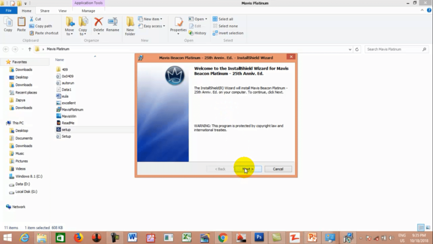Open the Data (D:) drive

(x=19, y=184)
